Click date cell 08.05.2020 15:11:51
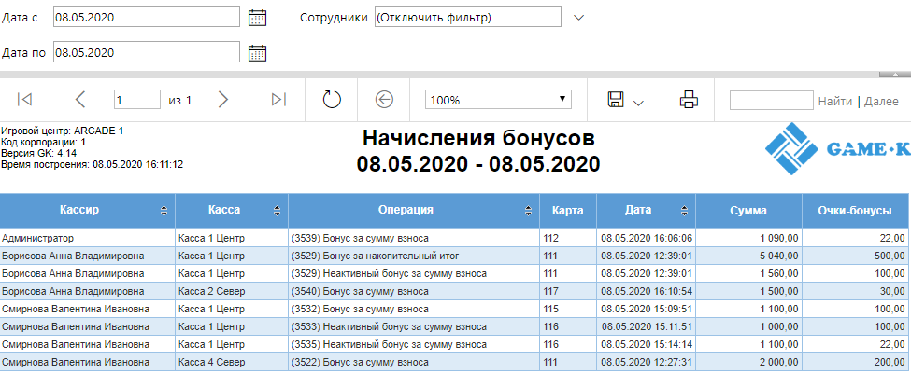 646,326
